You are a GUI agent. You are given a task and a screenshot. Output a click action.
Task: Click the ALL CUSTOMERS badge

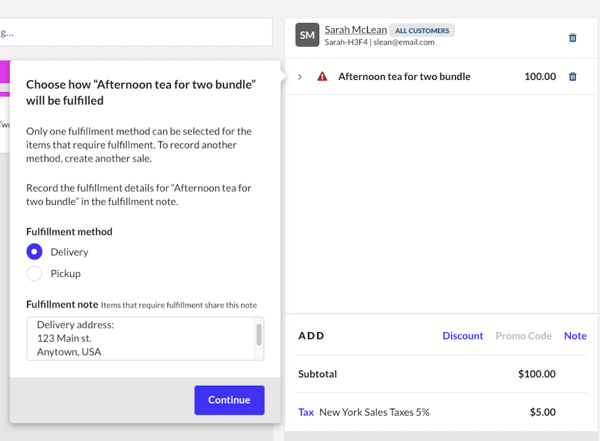(422, 31)
